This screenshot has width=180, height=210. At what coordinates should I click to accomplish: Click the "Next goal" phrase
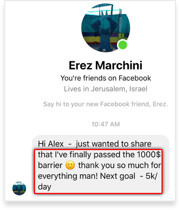pos(118,176)
